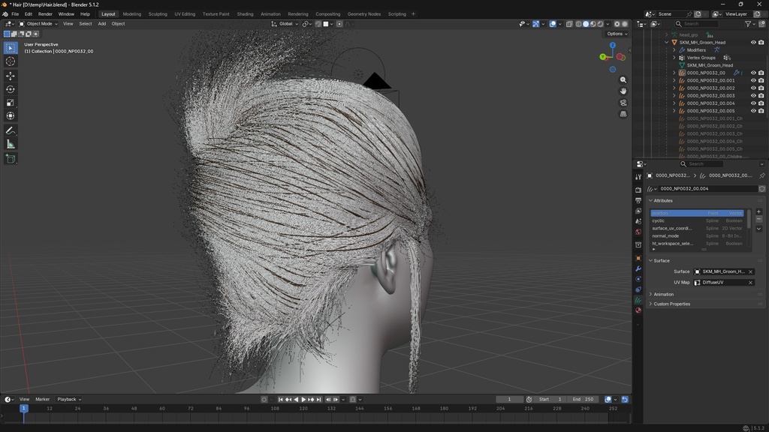Toggle visibility of 0000_NP0032_00.003

pyautogui.click(x=753, y=95)
